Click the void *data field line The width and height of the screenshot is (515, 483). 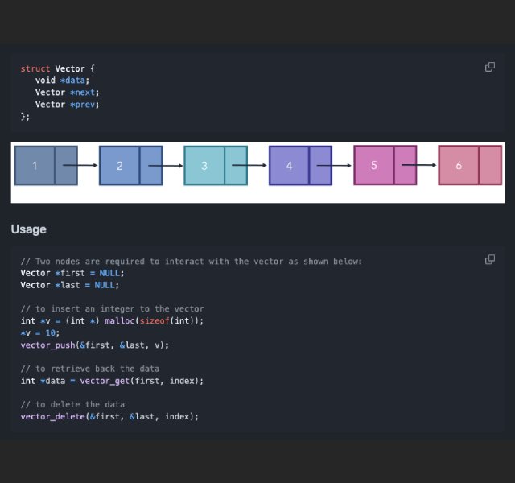[x=63, y=80]
